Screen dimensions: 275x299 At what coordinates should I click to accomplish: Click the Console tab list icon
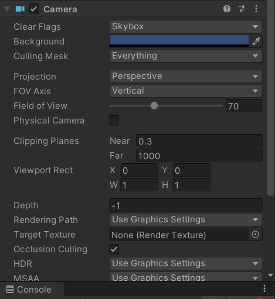coord(10,290)
